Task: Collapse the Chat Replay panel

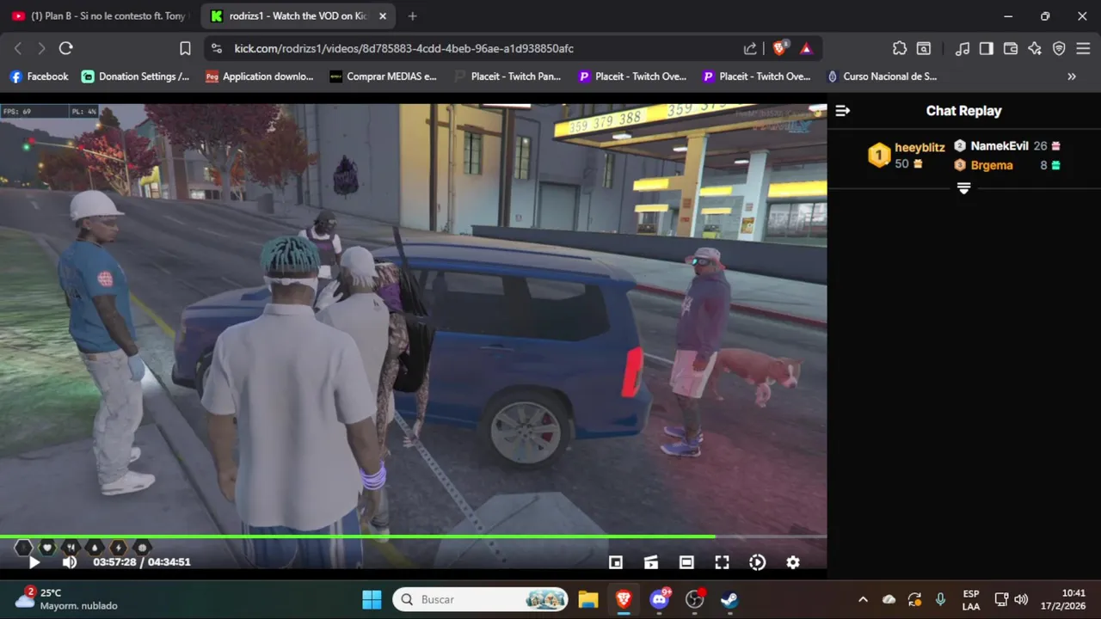Action: [843, 110]
